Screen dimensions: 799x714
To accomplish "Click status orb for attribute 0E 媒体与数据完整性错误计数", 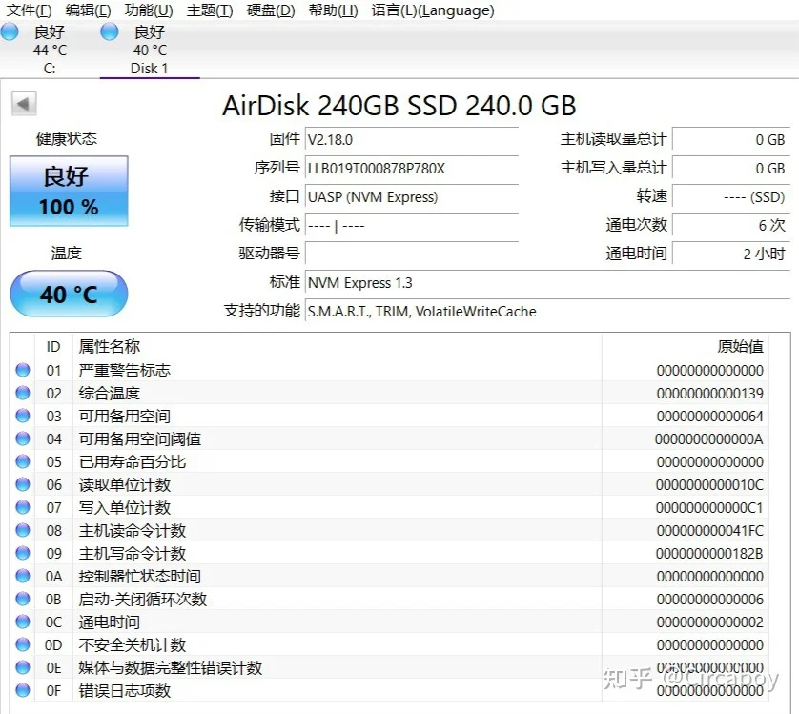I will point(23,667).
